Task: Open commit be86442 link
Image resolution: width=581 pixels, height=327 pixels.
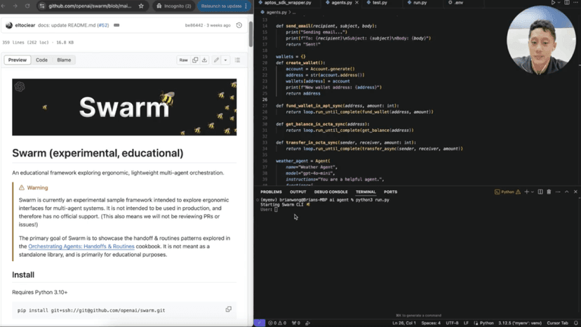Action: point(194,25)
